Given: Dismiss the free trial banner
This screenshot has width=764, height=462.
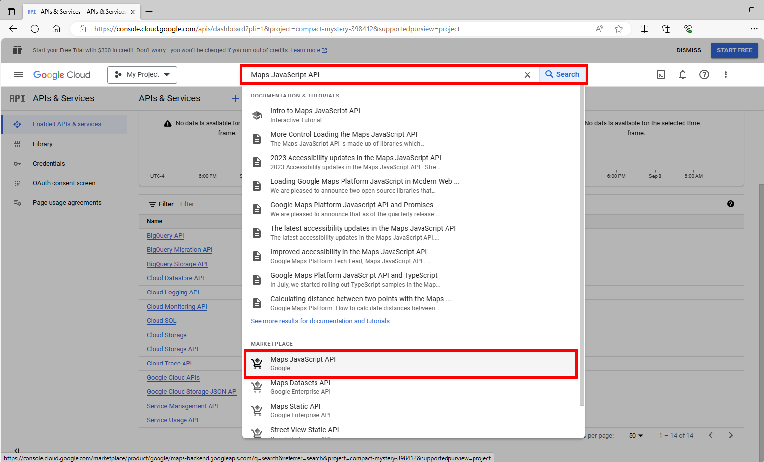Looking at the screenshot, I should pyautogui.click(x=688, y=50).
